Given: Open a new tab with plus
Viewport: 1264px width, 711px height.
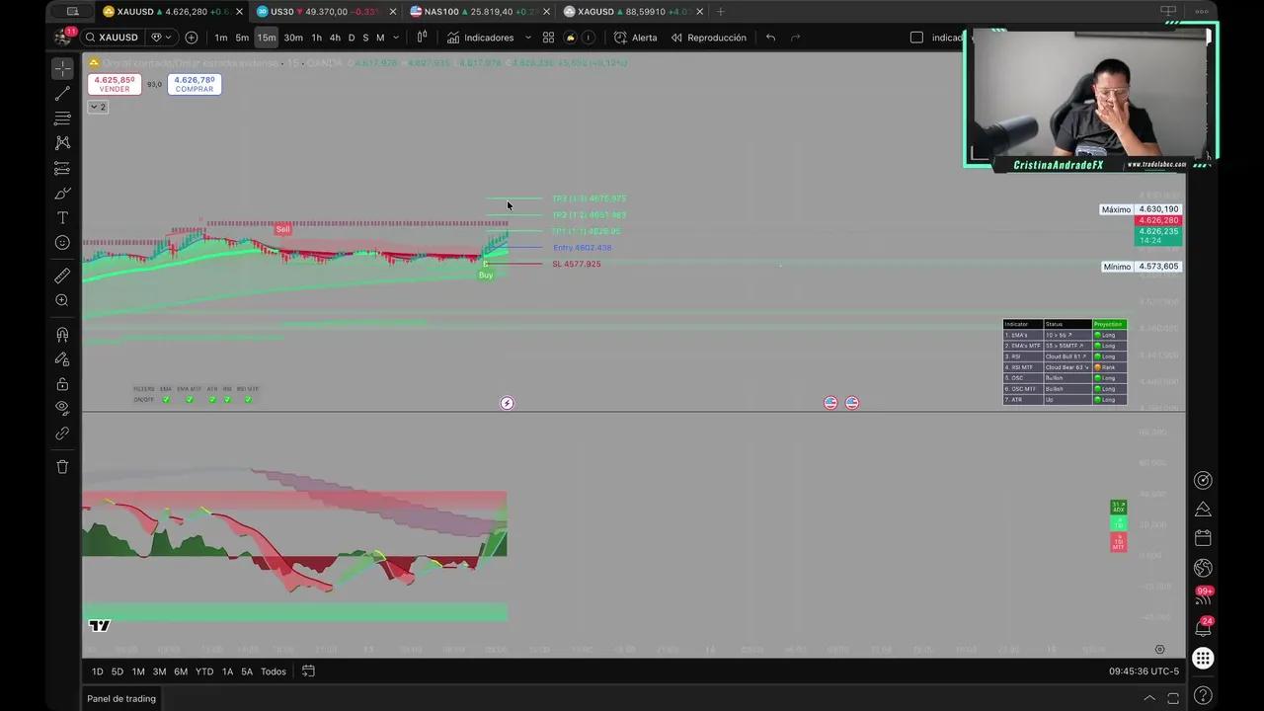Looking at the screenshot, I should pyautogui.click(x=720, y=12).
